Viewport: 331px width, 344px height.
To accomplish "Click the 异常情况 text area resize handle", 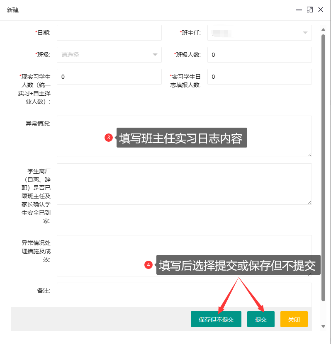I will pos(309,155).
